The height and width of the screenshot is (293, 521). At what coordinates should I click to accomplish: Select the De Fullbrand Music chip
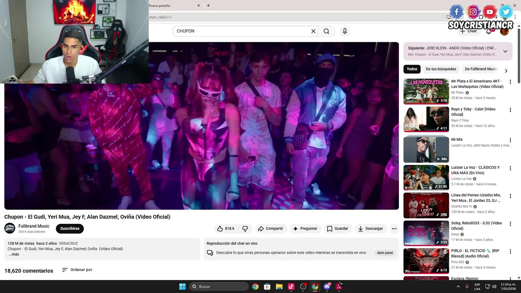(481, 69)
